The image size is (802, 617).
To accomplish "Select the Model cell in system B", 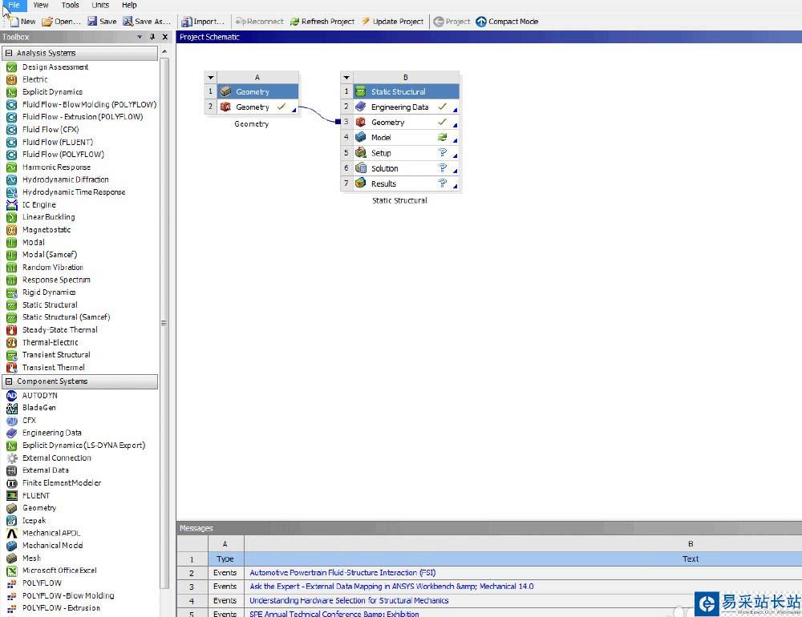I will click(x=406, y=138).
